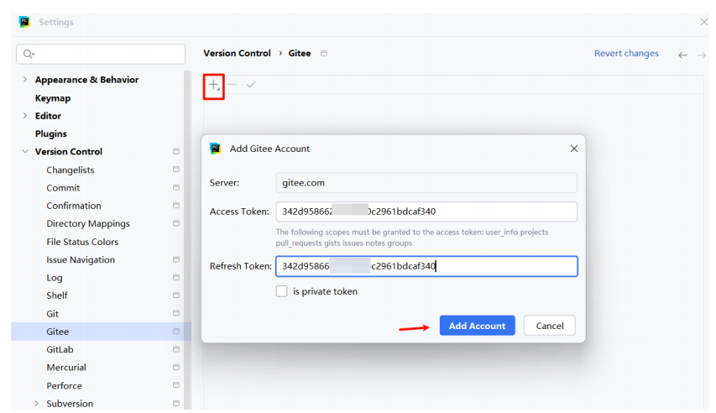
Task: Click the project-level icon on Issue Navigation row
Action: click(176, 259)
